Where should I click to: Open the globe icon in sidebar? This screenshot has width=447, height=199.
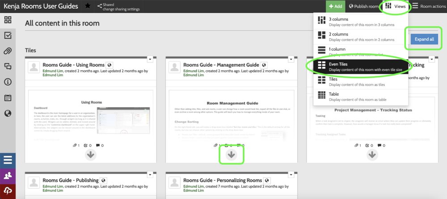coord(8,114)
